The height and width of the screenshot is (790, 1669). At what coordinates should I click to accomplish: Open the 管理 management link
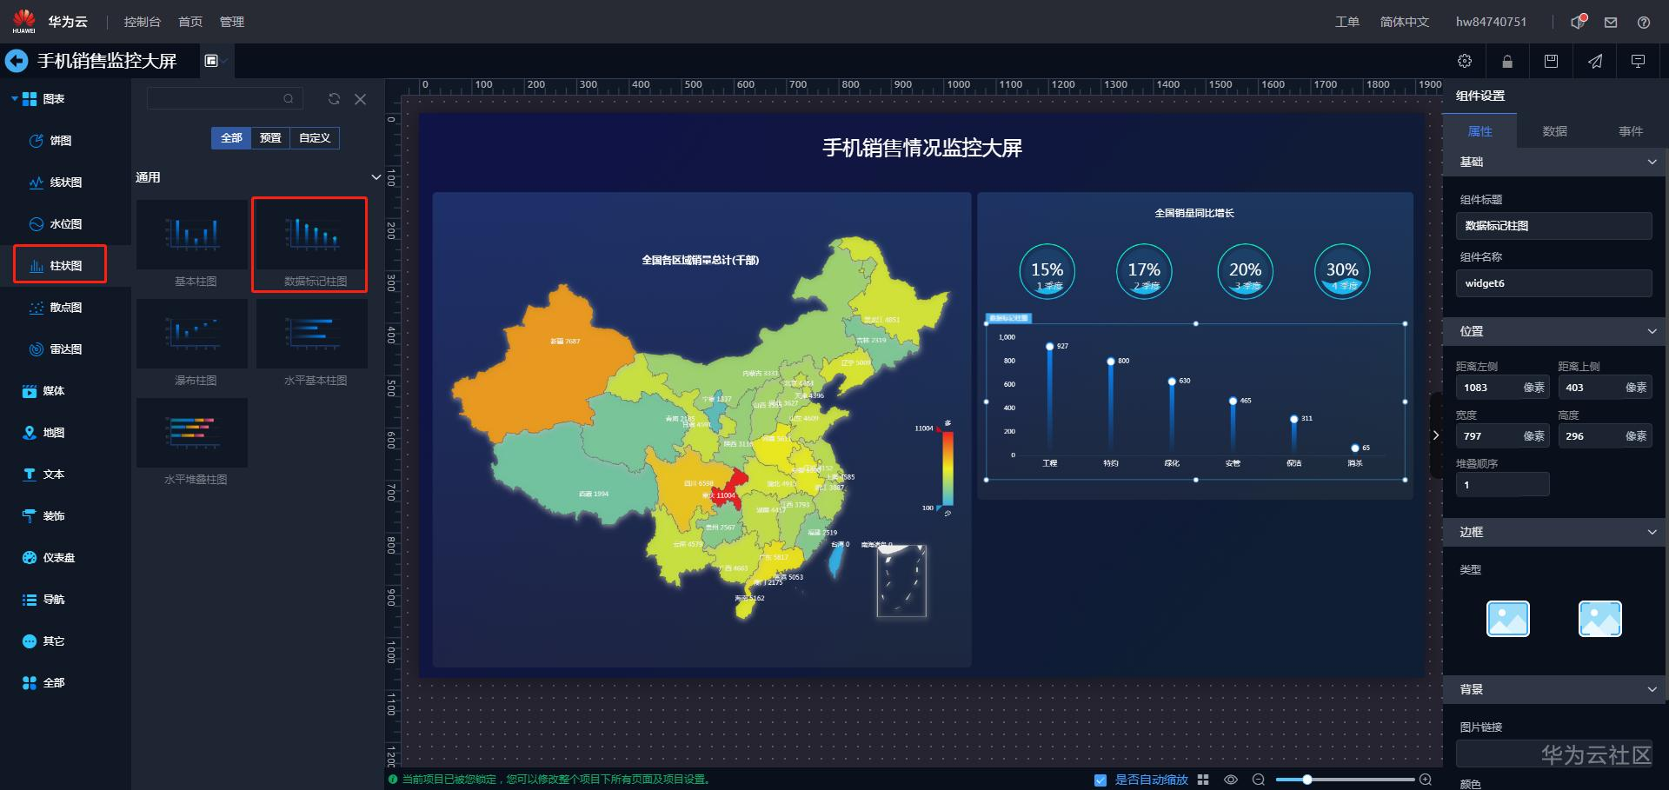(x=232, y=22)
